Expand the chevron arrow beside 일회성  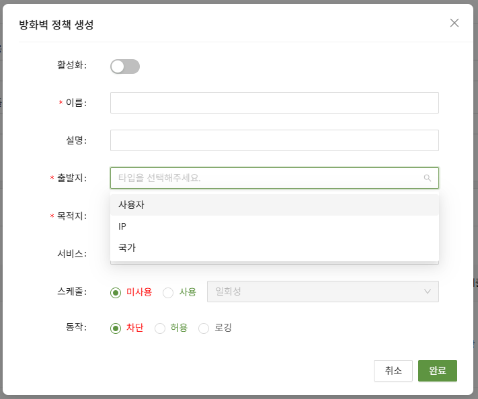(428, 292)
